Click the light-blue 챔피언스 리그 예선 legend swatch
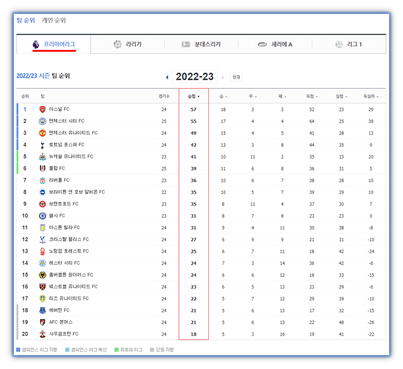This screenshot has width=403, height=369. tap(67, 350)
